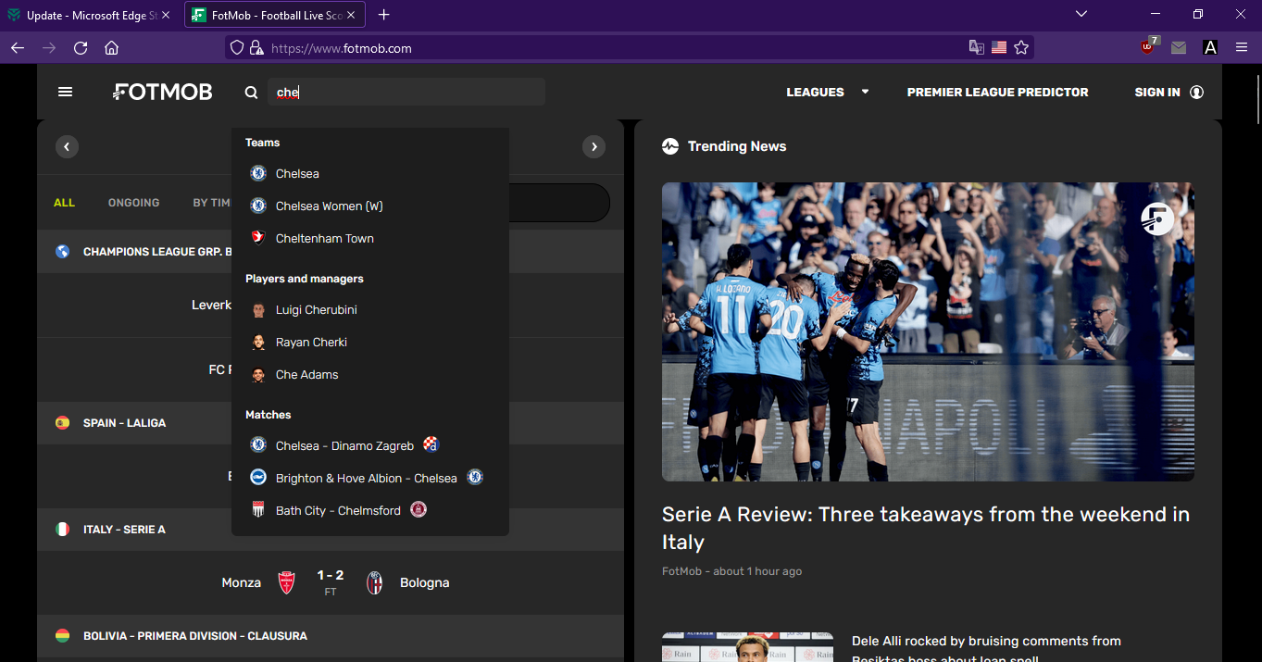Click the Italy flag icon

click(x=62, y=529)
